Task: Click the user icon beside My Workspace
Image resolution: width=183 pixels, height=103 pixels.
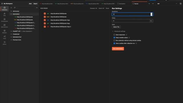Action: [x=2, y=4]
